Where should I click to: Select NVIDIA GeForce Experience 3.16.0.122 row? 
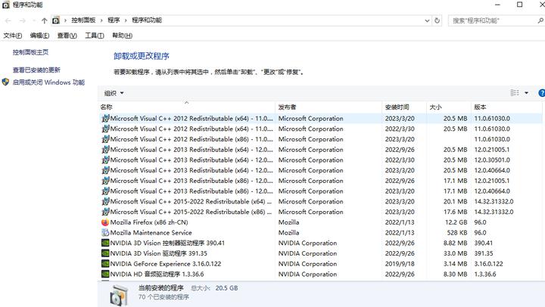pos(320,264)
